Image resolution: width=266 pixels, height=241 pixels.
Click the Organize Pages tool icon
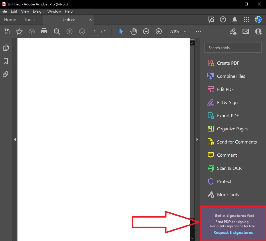(x=211, y=129)
